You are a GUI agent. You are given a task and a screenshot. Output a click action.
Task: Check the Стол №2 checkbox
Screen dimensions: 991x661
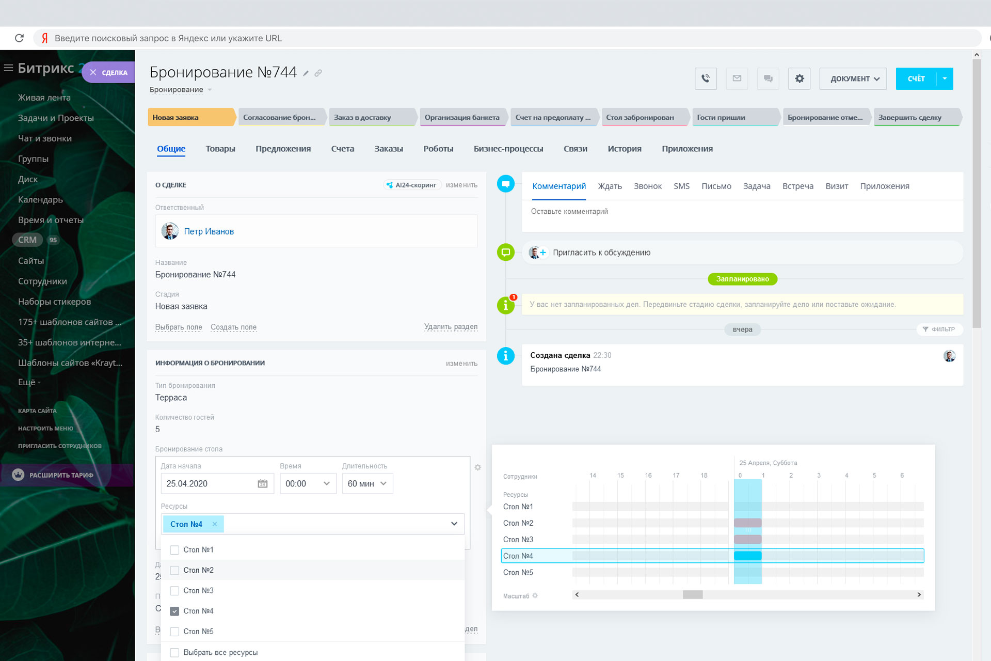pos(174,570)
